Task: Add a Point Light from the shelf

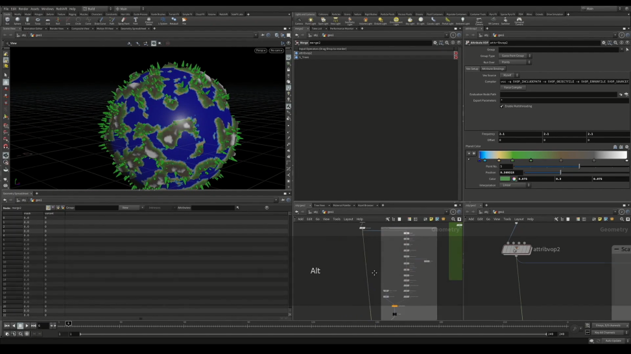Action: tap(311, 21)
